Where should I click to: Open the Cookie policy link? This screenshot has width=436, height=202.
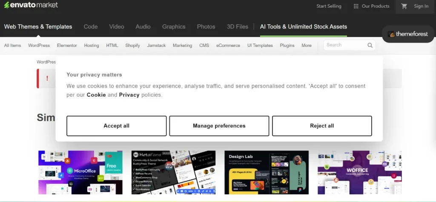(96, 95)
